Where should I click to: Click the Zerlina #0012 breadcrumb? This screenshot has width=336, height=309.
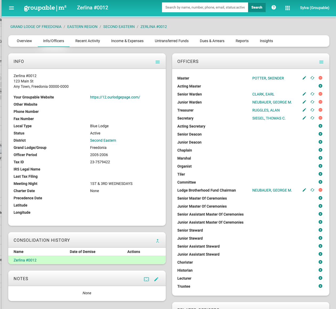pos(154,27)
